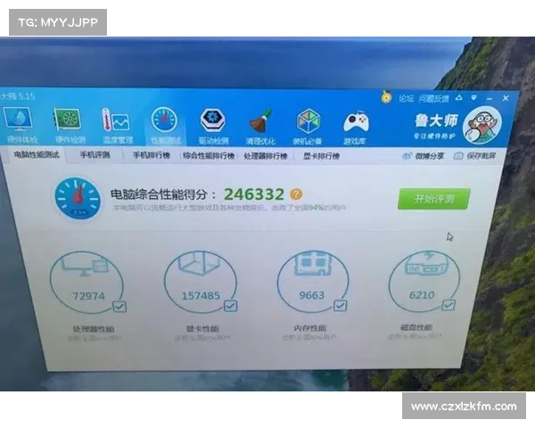The width and height of the screenshot is (535, 428).
Task: Click the 显卡性能 label
Action: coord(202,328)
